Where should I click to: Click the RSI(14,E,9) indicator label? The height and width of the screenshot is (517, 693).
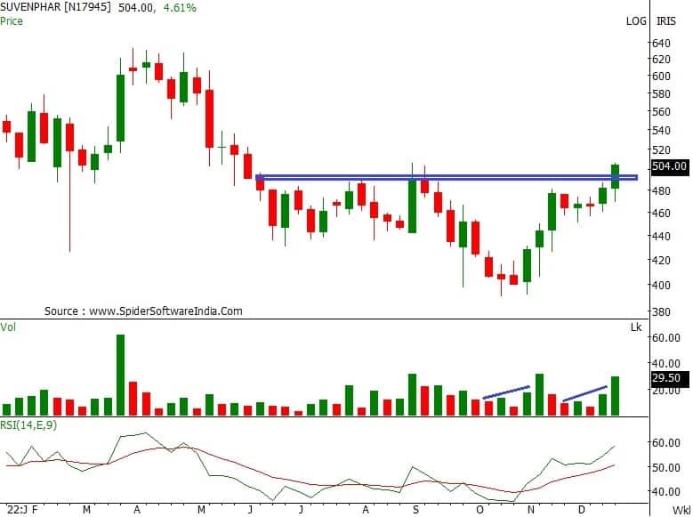[x=28, y=425]
